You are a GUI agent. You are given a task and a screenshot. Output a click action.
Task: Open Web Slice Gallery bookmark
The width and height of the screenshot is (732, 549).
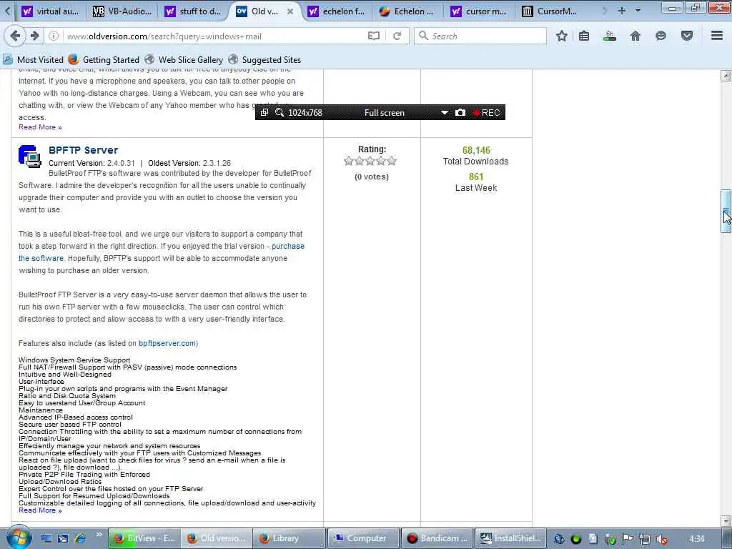tap(184, 60)
